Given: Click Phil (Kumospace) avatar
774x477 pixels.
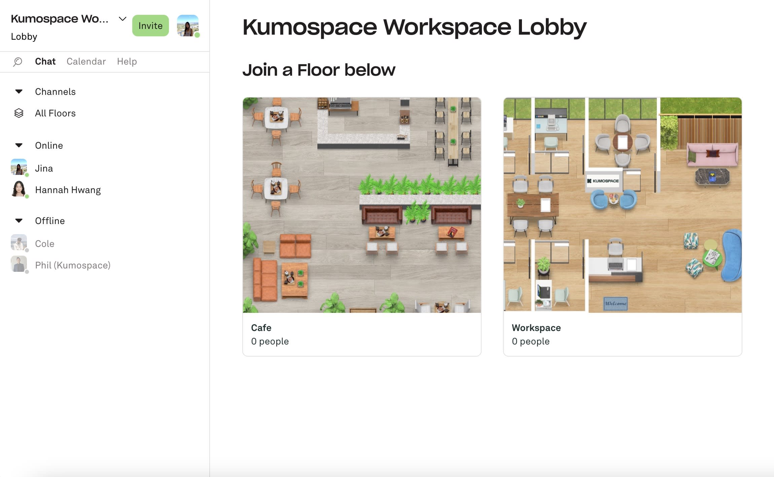Looking at the screenshot, I should [19, 264].
